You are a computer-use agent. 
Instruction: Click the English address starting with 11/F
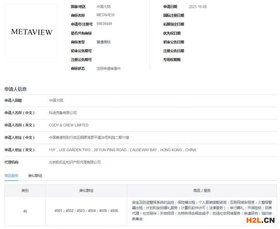(x=122, y=150)
